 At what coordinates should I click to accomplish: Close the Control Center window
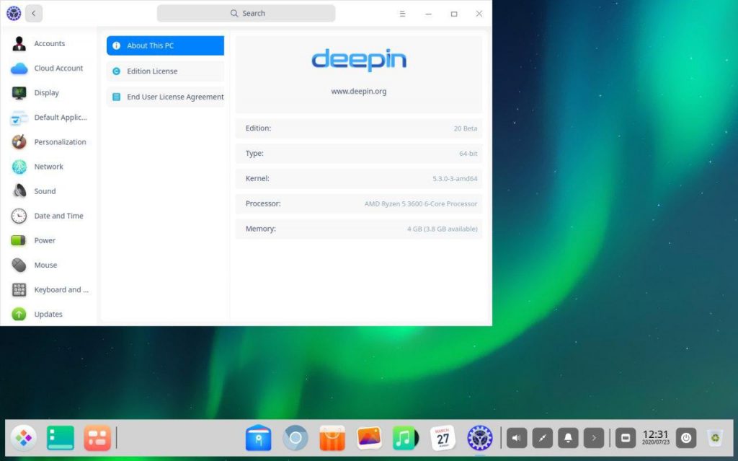tap(479, 14)
